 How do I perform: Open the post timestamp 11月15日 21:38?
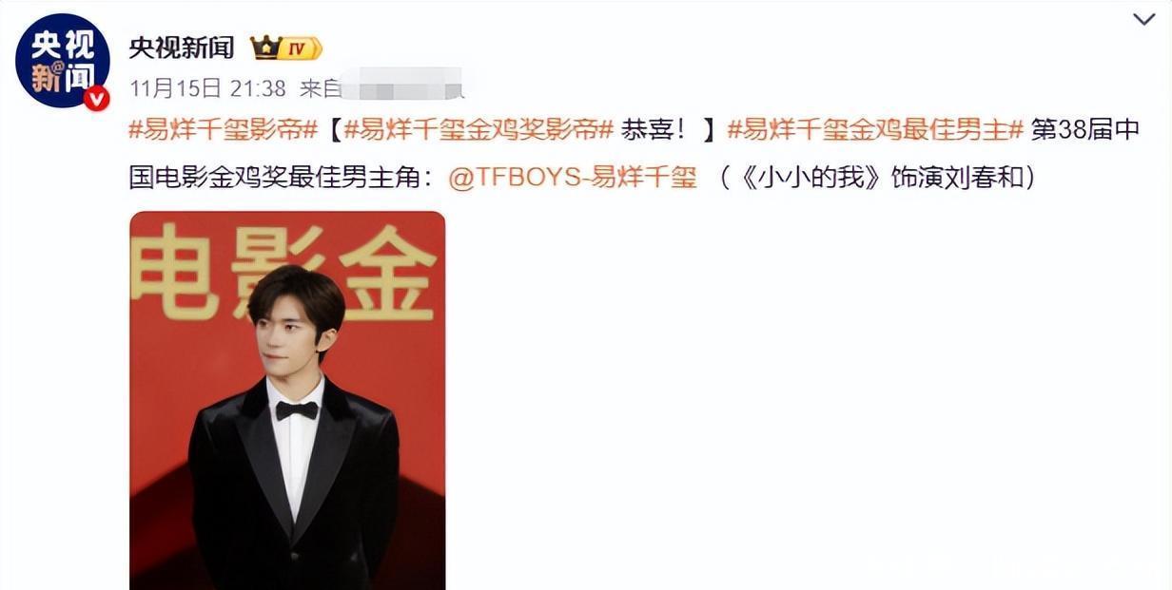[x=207, y=88]
